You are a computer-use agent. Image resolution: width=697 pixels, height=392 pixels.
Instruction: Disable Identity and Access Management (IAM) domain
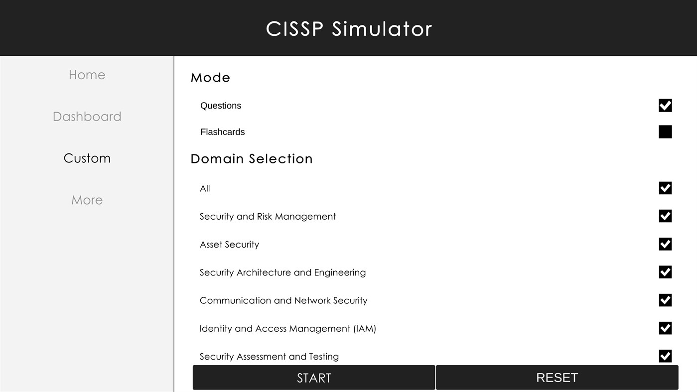point(665,328)
